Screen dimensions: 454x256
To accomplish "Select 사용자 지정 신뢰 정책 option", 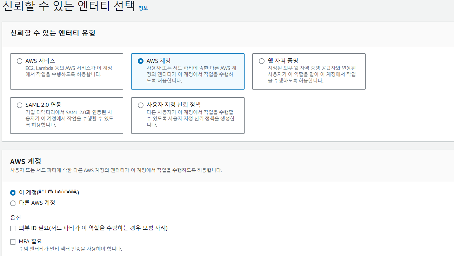I will pos(141,105).
